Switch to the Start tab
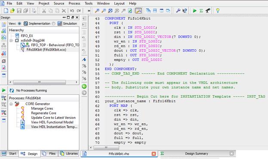The height and width of the screenshot is (159, 268). (9, 153)
